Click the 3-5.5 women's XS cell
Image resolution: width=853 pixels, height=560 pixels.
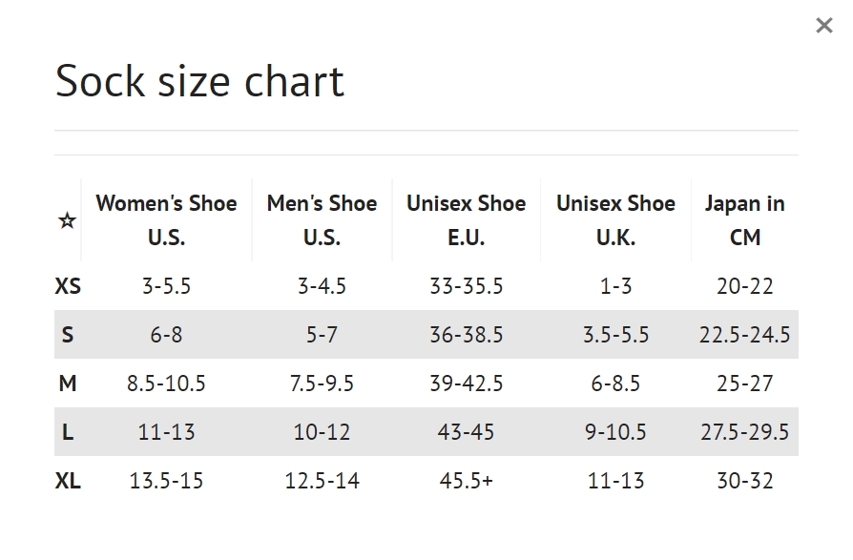point(166,286)
